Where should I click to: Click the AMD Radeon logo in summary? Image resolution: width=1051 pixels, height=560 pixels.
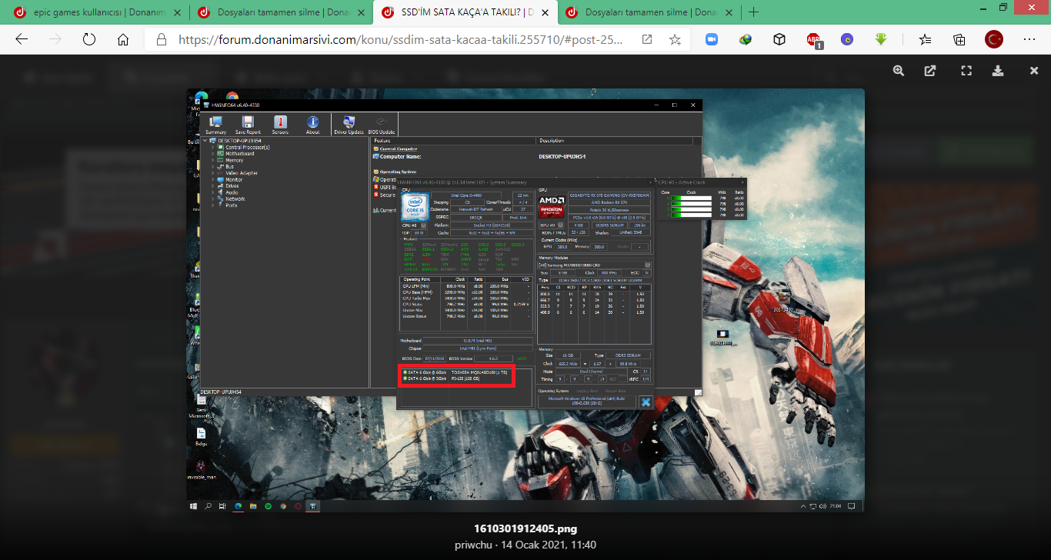click(552, 205)
